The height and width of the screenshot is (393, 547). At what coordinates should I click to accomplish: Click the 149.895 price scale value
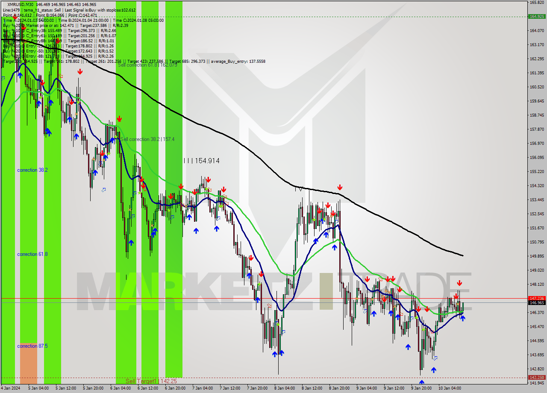point(536,256)
